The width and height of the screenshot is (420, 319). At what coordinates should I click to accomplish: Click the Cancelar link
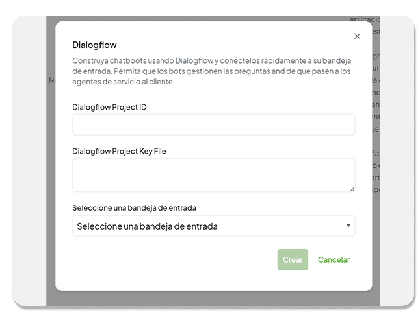pyautogui.click(x=334, y=260)
